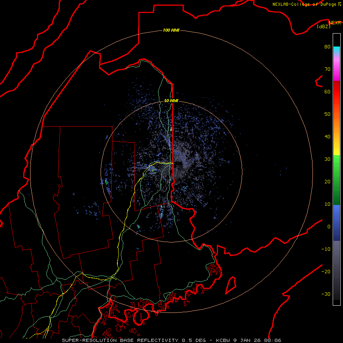Screen dimensions: 343x343
Task: Click the SUPER-RESOLUTION BASE REFLECTIVITY caption text
Action: pos(120,340)
